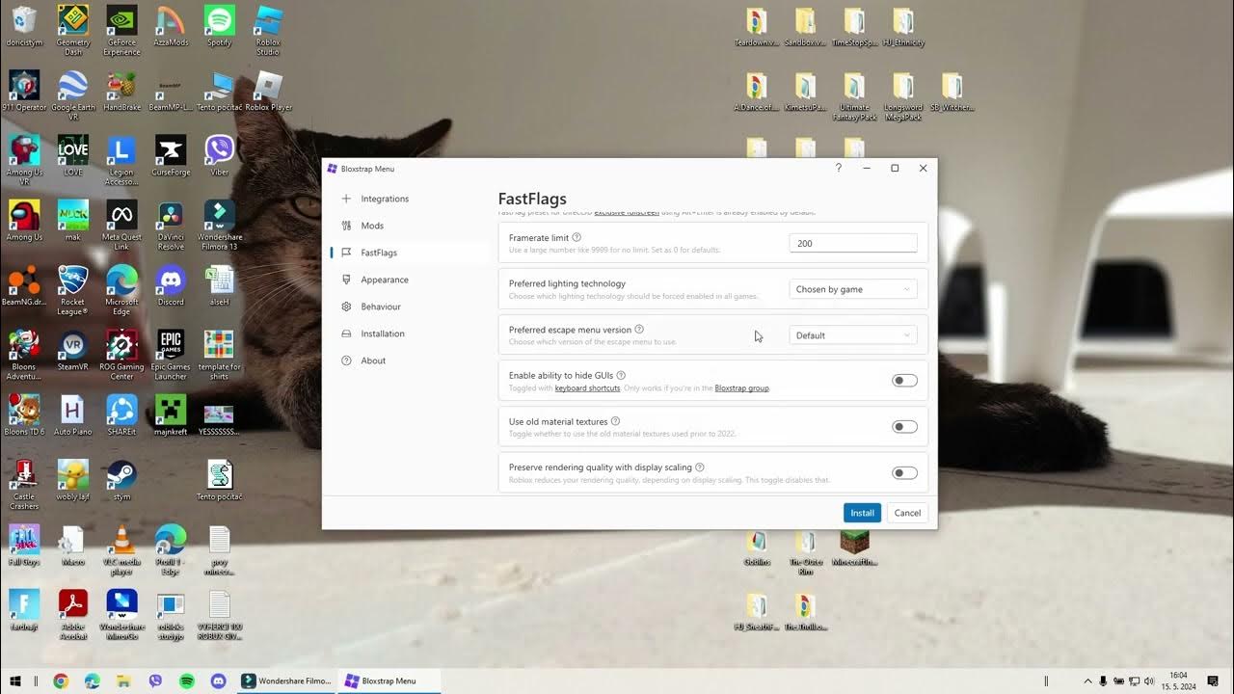Image resolution: width=1234 pixels, height=694 pixels.
Task: Select the Viber desktop icon
Action: click(x=220, y=156)
